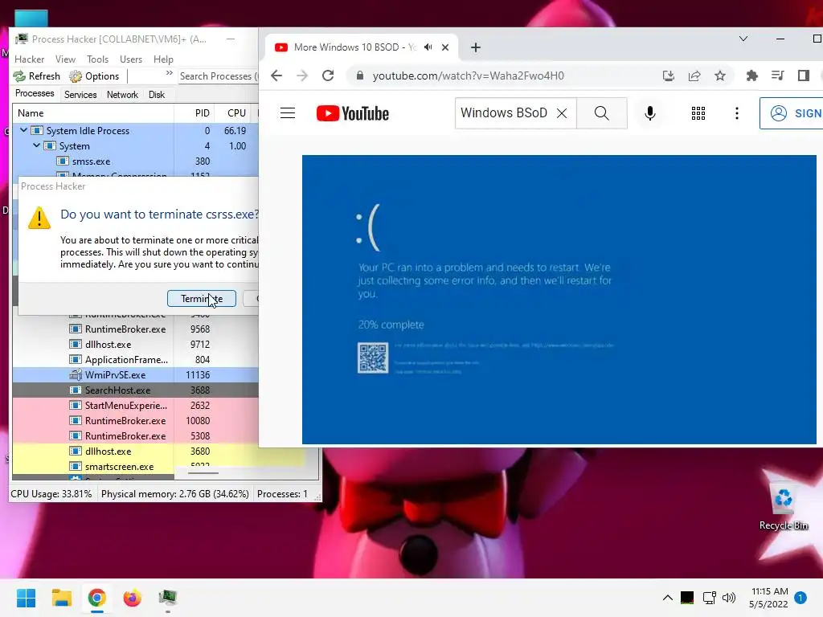823x617 pixels.
Task: Run the YouTube search magnifier button
Action: (x=602, y=112)
